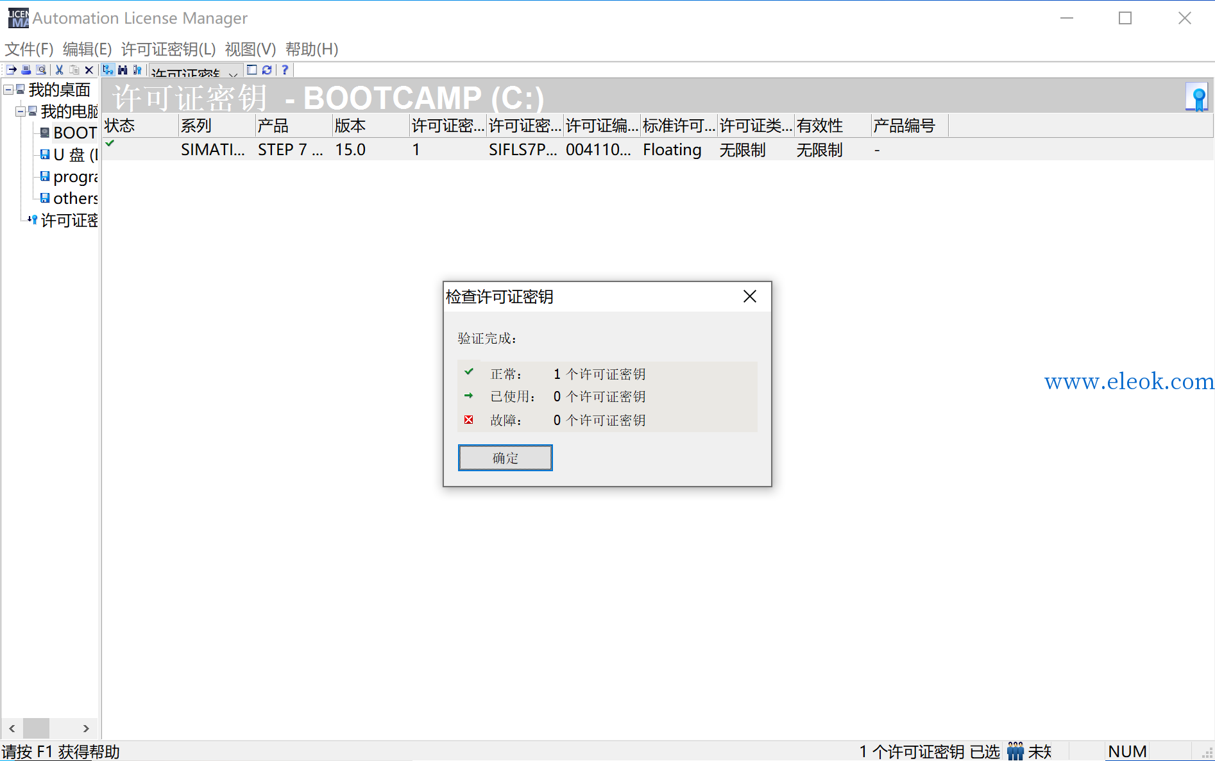This screenshot has width=1215, height=761.
Task: Open the 视图(V) menu
Action: pyautogui.click(x=250, y=49)
